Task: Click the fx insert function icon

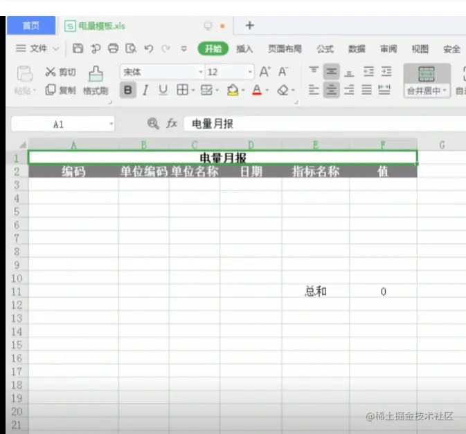Action: point(172,123)
